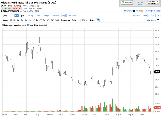The image size is (164, 117).
Task: Click the expand chart arrow icon
Action: [x=159, y=16]
